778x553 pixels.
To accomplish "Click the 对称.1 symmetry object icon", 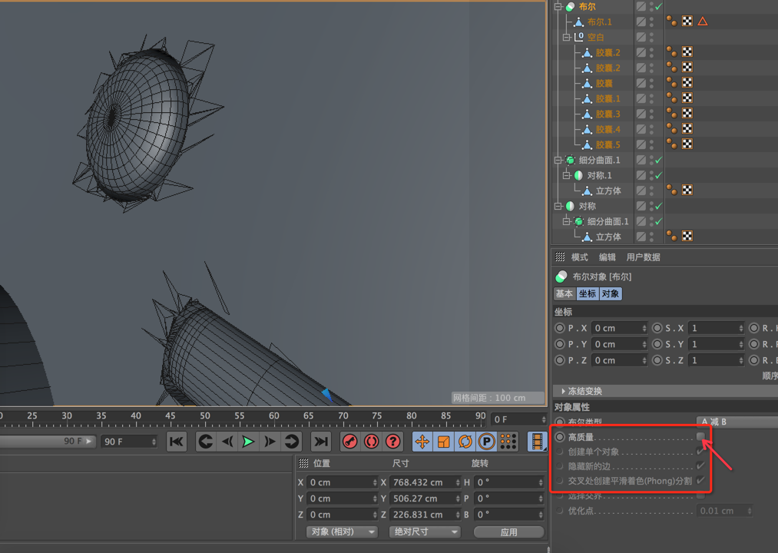I will [578, 175].
